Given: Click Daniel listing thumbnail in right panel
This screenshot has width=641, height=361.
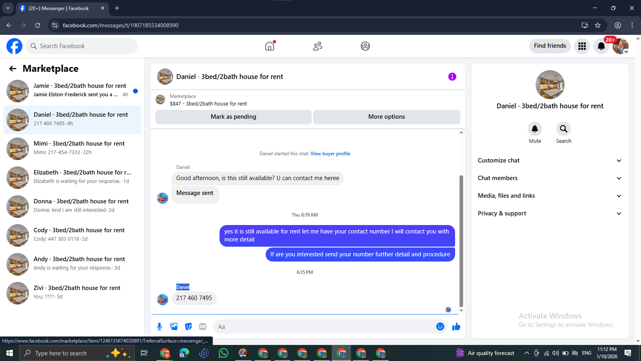Looking at the screenshot, I should pyautogui.click(x=550, y=85).
